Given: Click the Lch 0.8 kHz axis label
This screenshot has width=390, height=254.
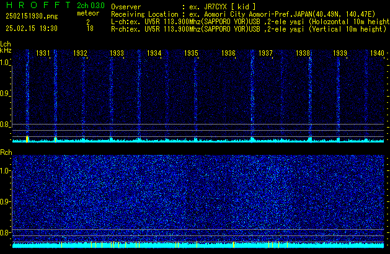Looking at the screenshot, I should coord(5,125).
